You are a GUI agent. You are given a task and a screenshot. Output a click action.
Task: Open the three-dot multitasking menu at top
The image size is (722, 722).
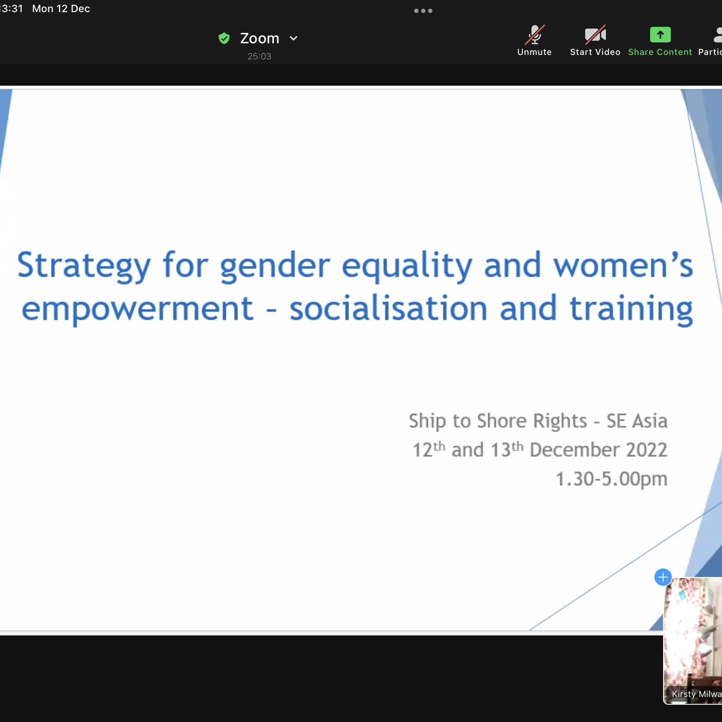[x=423, y=11]
